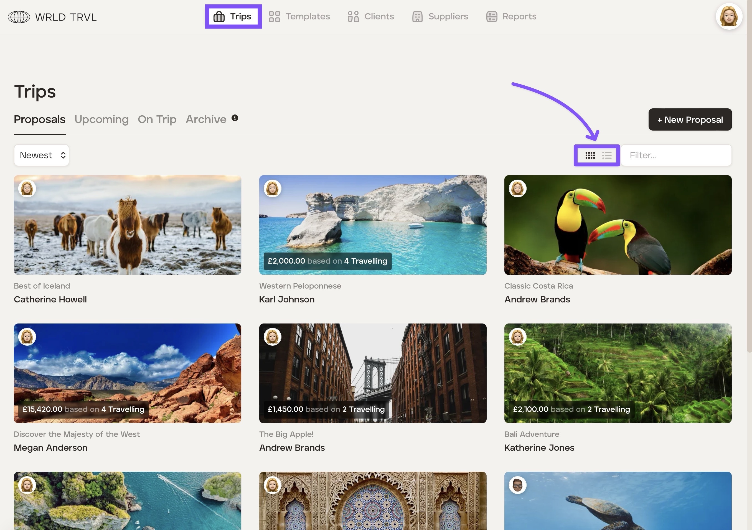Go to Suppliers via building icon
The height and width of the screenshot is (530, 752).
(417, 17)
